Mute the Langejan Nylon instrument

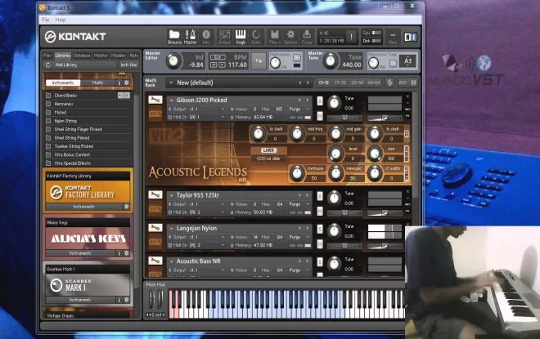320,243
